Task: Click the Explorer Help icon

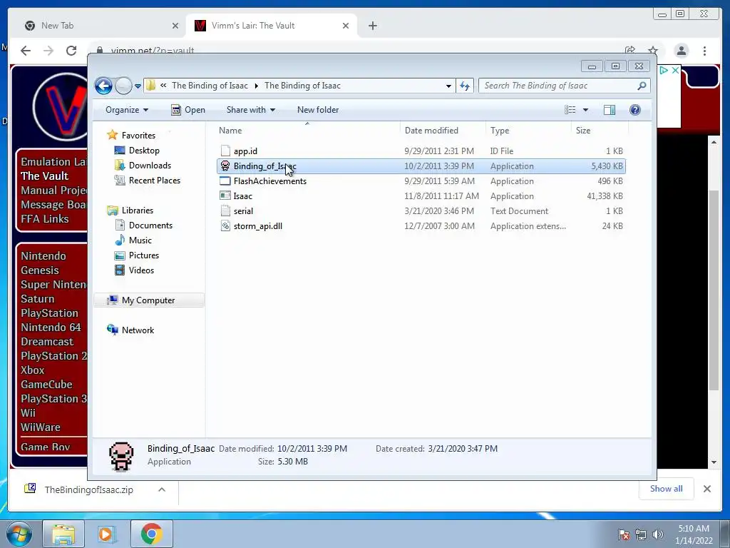Action: [x=635, y=110]
